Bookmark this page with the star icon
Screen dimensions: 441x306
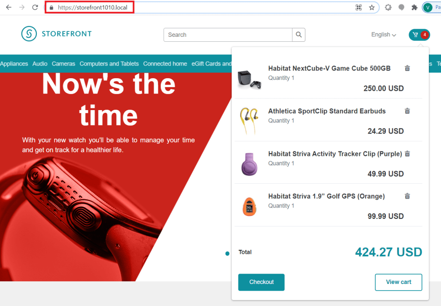(372, 8)
